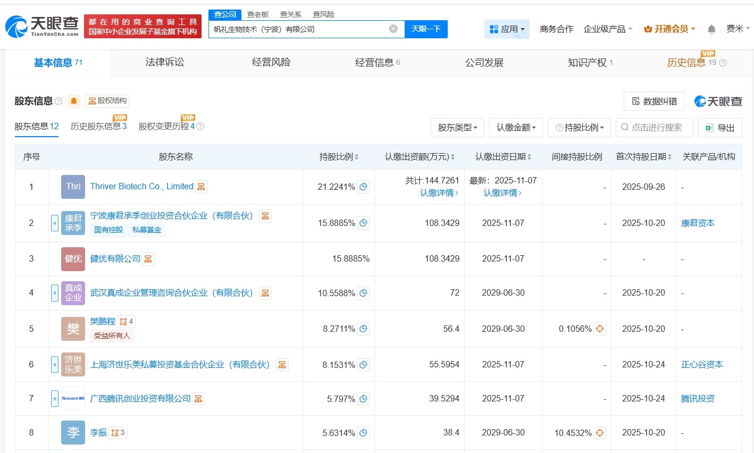The height and width of the screenshot is (453, 754).
Task: Click the 天眼一下 search button
Action: pyautogui.click(x=427, y=29)
